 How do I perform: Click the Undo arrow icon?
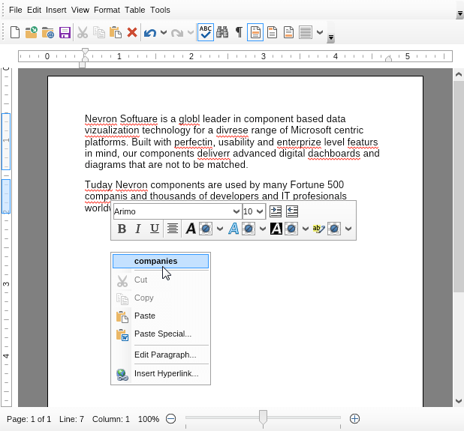pyautogui.click(x=150, y=32)
